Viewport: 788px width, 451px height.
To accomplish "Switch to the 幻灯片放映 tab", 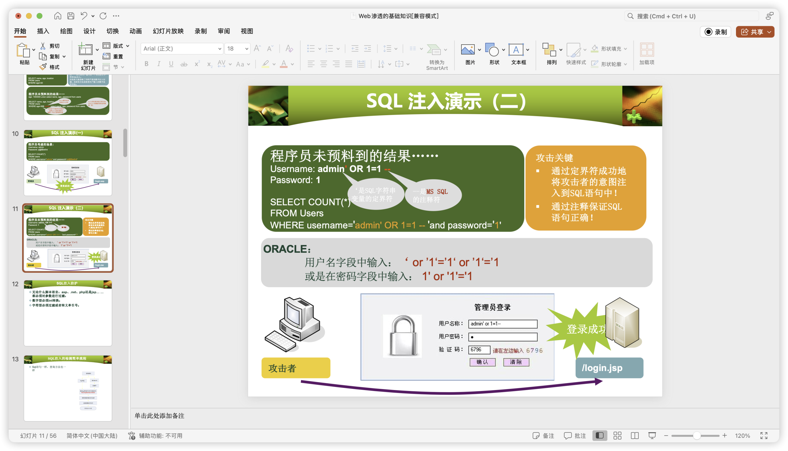I will 168,31.
